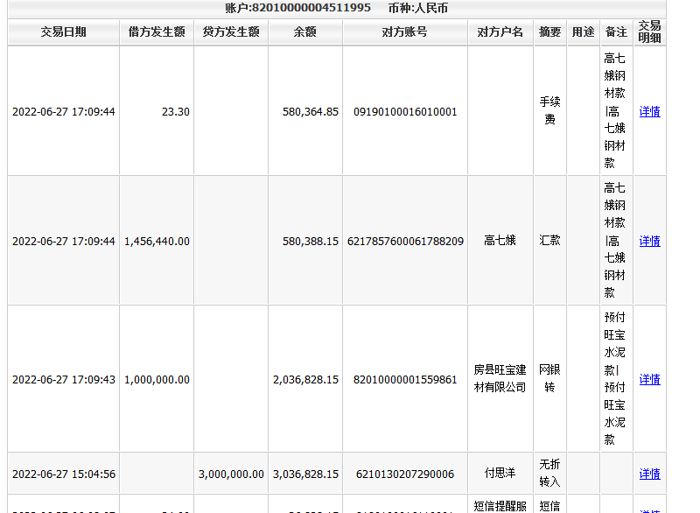Click the 对方户名 column header
The image size is (700, 513).
coord(500,32)
